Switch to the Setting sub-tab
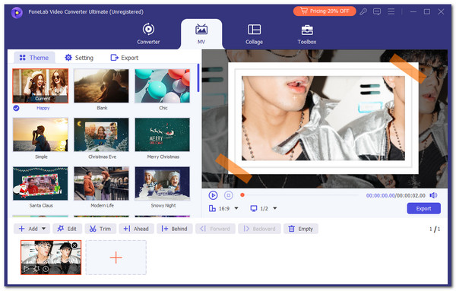The height and width of the screenshot is (291, 456). click(x=79, y=58)
